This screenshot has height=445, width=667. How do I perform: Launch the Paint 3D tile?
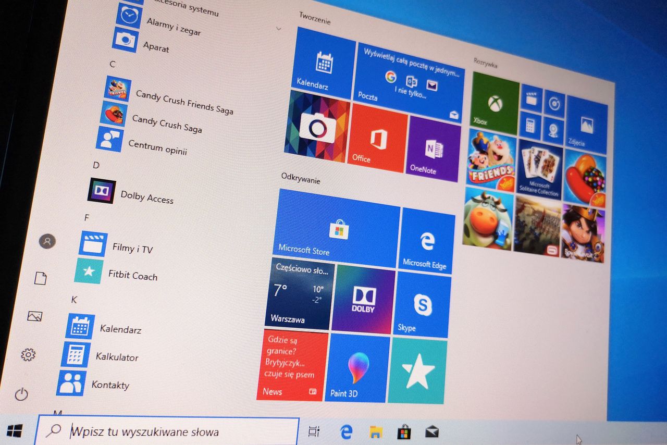pos(356,368)
